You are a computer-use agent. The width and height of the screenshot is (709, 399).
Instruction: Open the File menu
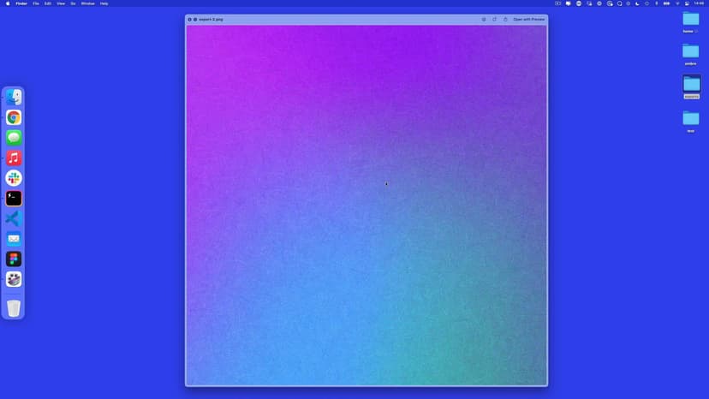click(x=36, y=3)
